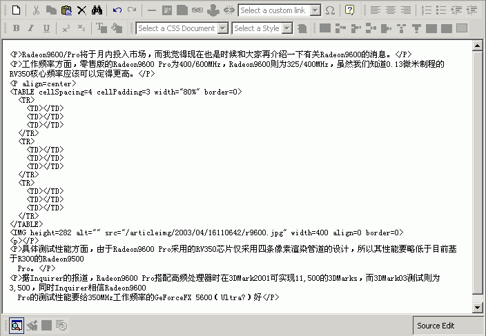Decrease indent of paragraph
Image resolution: width=486 pixels, height=336 pixels.
[456, 10]
